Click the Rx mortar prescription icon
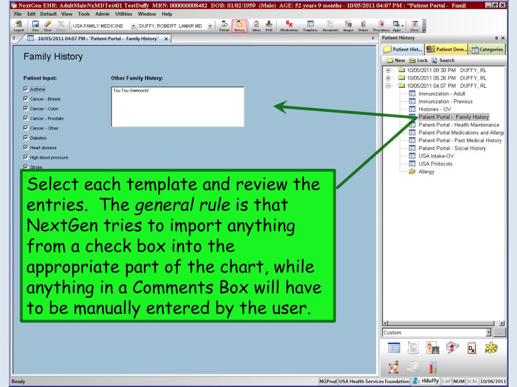This screenshot has height=387, width=517. 394,367
